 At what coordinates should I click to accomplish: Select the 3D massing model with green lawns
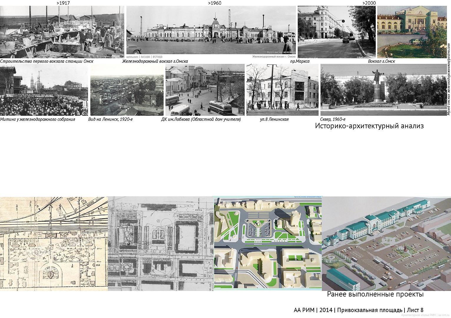pyautogui.click(x=268, y=243)
